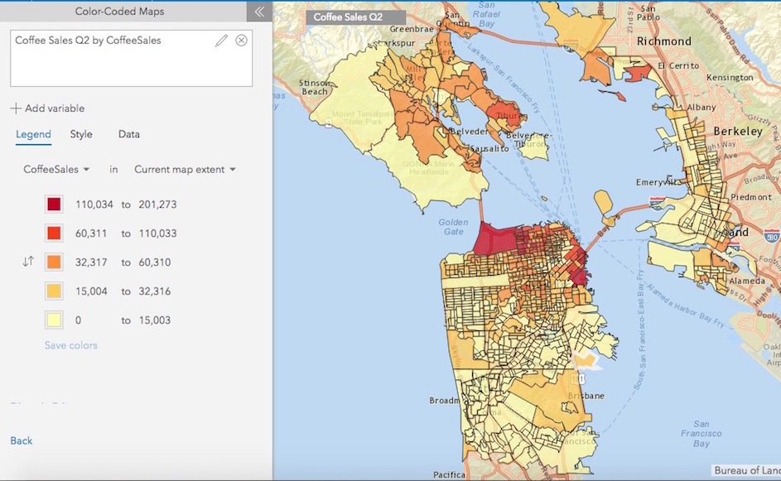Click the Pacifica map label
The image size is (781, 481).
(x=449, y=474)
